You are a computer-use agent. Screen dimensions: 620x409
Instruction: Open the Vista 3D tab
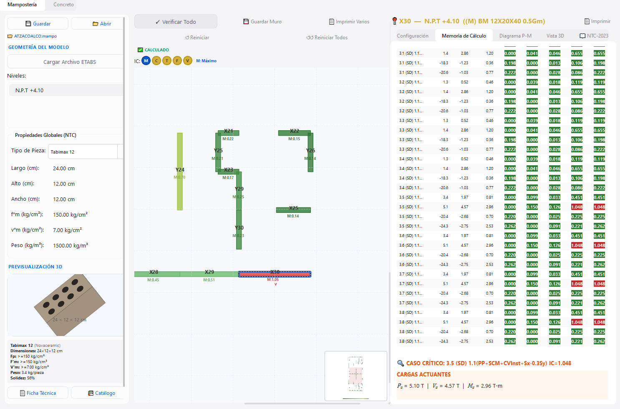tap(555, 36)
